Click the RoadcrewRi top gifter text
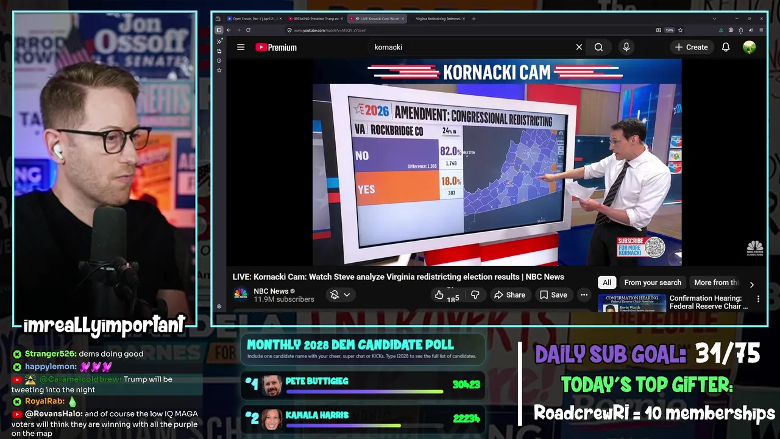Viewport: 780px width, 439px height. click(x=654, y=413)
